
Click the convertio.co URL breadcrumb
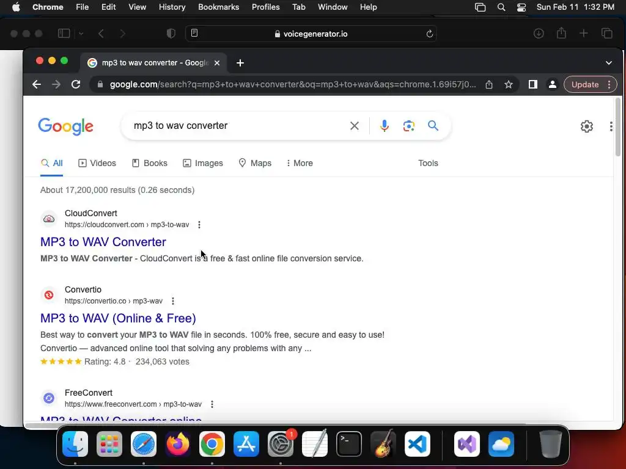click(x=114, y=301)
